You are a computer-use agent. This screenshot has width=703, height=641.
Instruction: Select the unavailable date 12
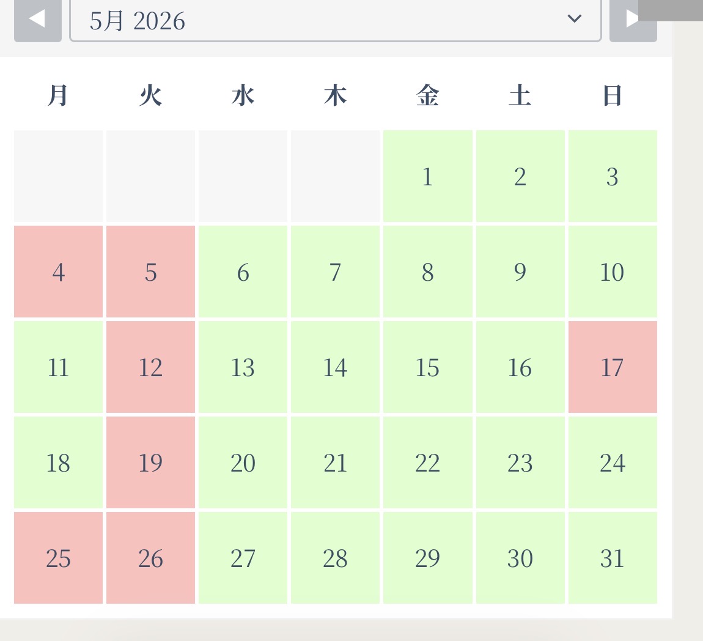tap(150, 367)
